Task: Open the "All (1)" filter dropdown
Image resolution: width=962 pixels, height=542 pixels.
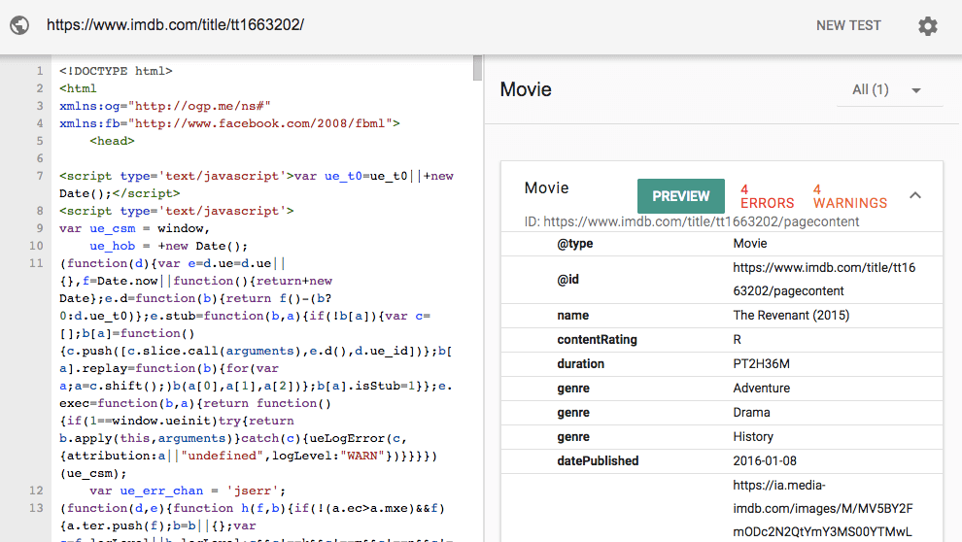Action: 886,90
